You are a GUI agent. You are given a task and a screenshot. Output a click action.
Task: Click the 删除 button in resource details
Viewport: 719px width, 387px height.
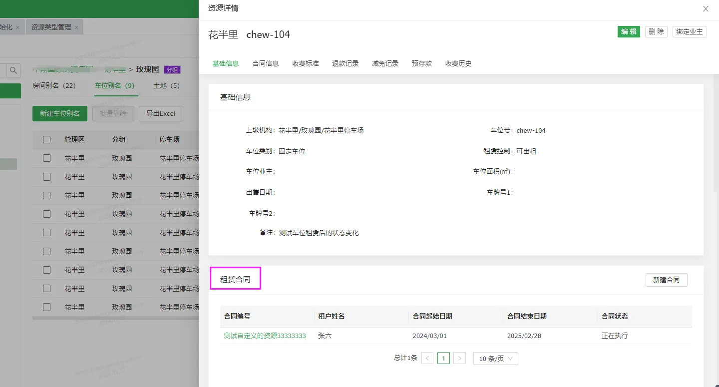click(656, 31)
